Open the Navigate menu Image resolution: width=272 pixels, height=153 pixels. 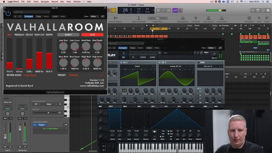(45, 2)
